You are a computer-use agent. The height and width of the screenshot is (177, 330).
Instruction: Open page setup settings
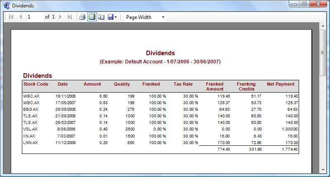click(x=101, y=17)
